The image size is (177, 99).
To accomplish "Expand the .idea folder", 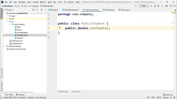I will coord(7,16).
